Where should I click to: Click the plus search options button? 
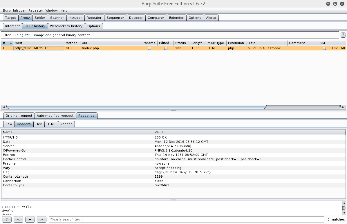pyautogui.click(x=30, y=219)
